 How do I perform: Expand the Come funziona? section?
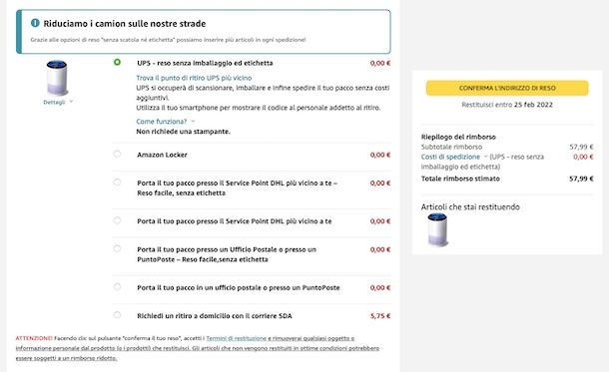coord(165,122)
